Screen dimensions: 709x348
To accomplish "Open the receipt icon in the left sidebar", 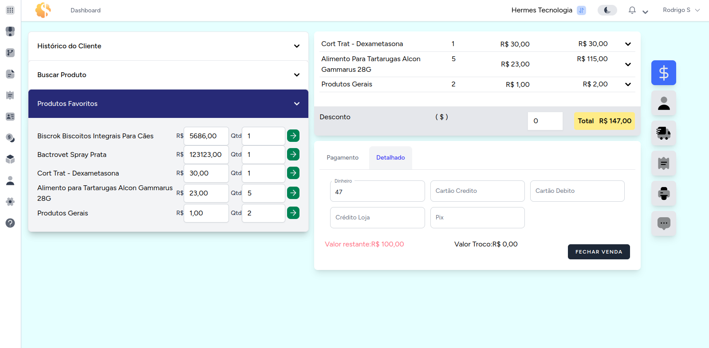I will point(10,95).
